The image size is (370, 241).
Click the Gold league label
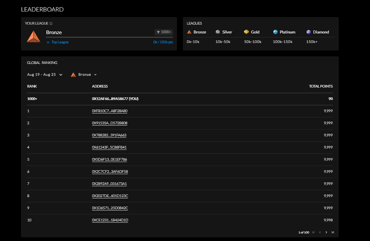[255, 32]
